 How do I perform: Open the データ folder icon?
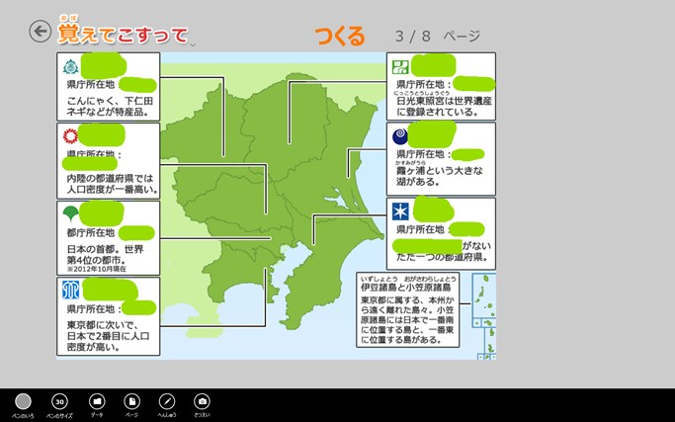pyautogui.click(x=96, y=401)
